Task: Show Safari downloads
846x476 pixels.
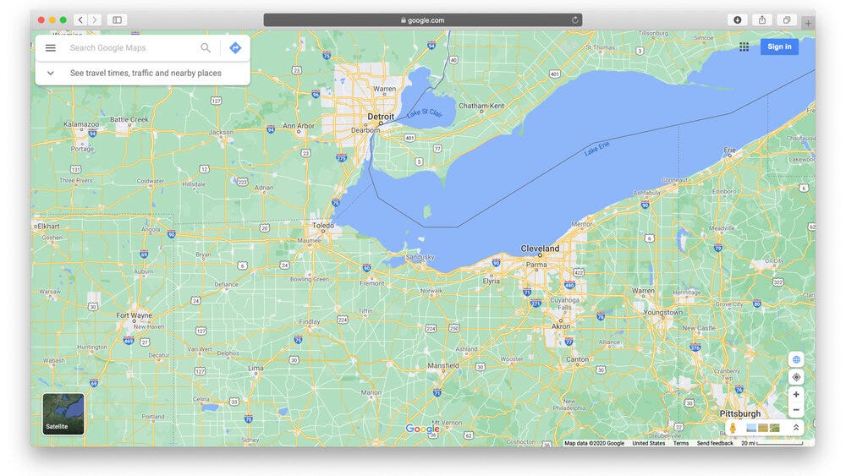Action: (737, 20)
